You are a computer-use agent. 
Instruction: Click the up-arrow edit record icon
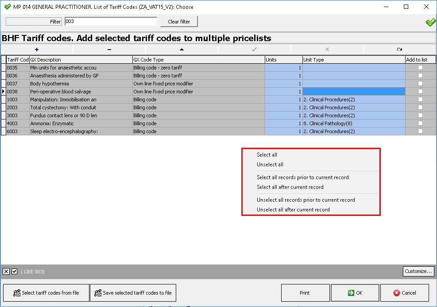(182, 50)
